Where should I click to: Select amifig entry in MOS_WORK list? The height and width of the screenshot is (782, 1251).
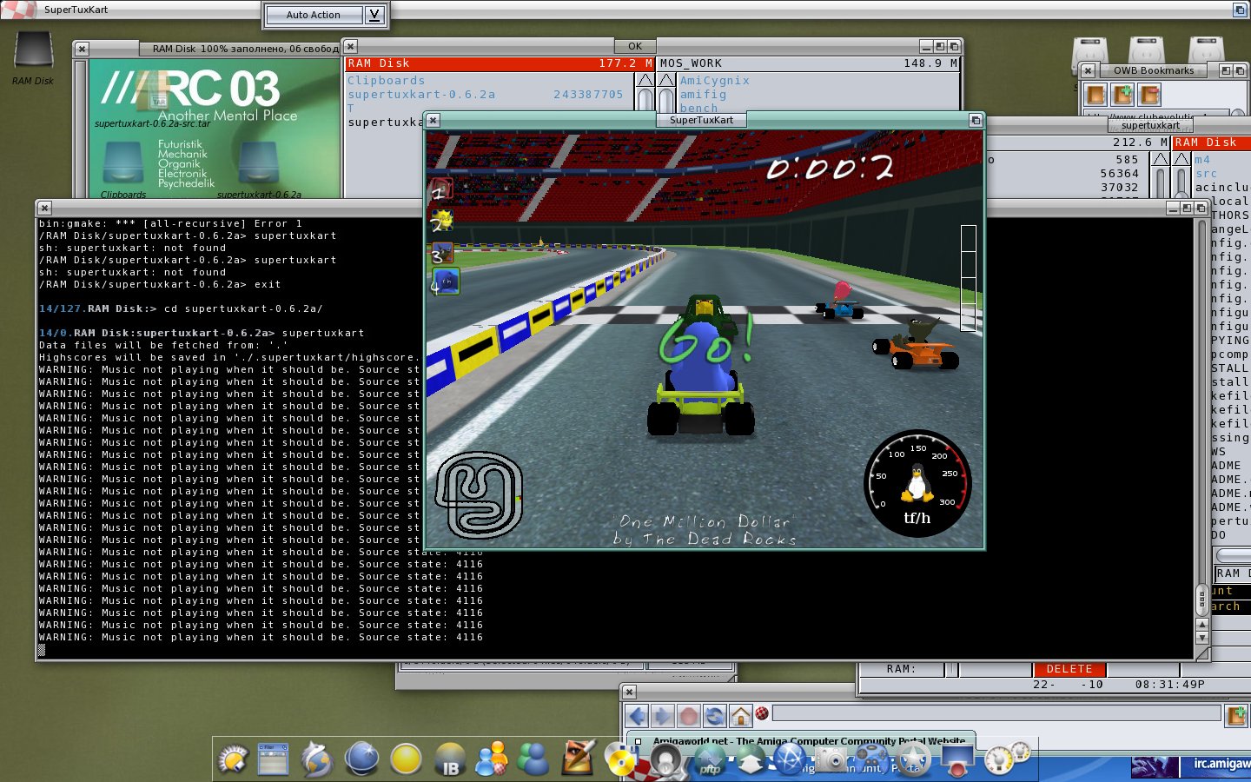click(x=703, y=95)
